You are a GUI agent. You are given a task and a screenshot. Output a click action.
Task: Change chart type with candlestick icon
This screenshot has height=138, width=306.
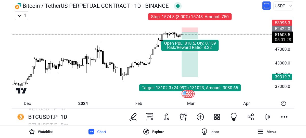coord(267,117)
